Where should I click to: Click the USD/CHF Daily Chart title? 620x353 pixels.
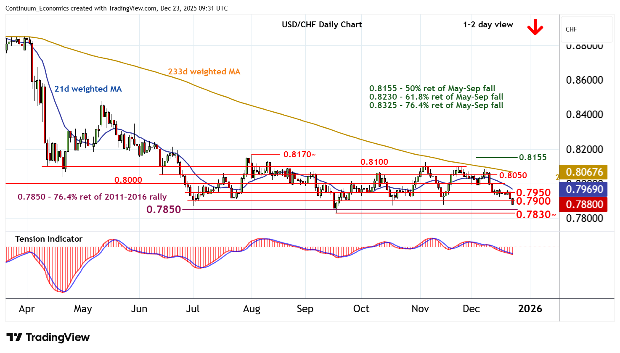pos(322,25)
